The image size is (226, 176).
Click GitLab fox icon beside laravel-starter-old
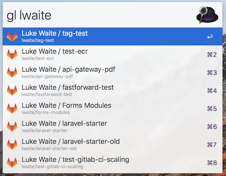[x=12, y=144]
